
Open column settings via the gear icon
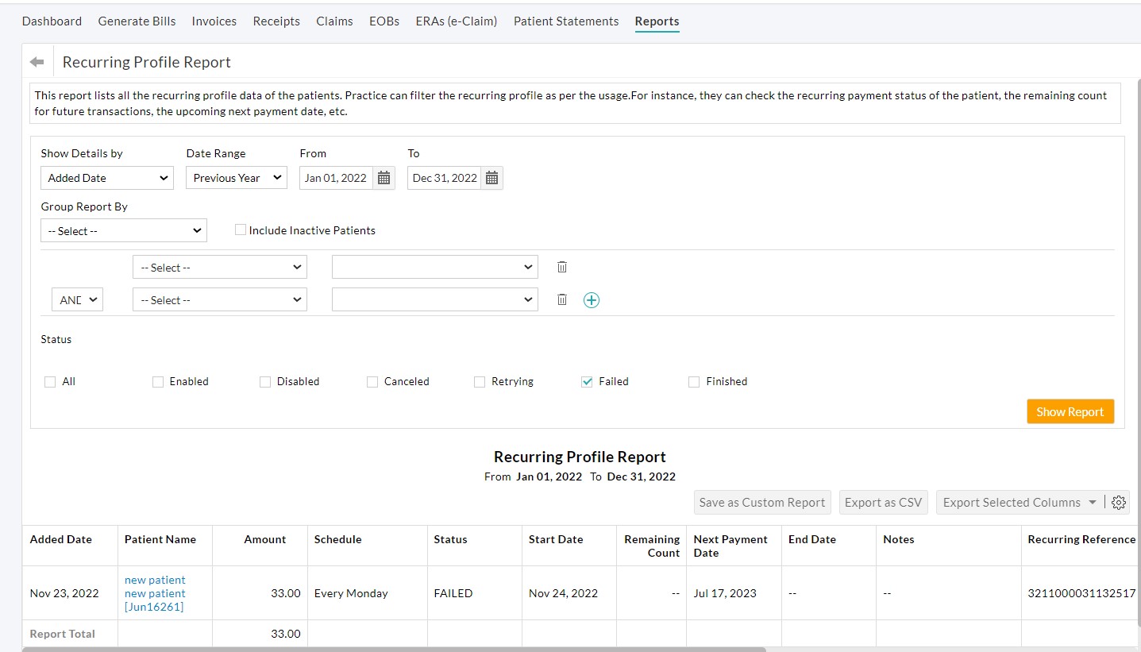click(1119, 503)
